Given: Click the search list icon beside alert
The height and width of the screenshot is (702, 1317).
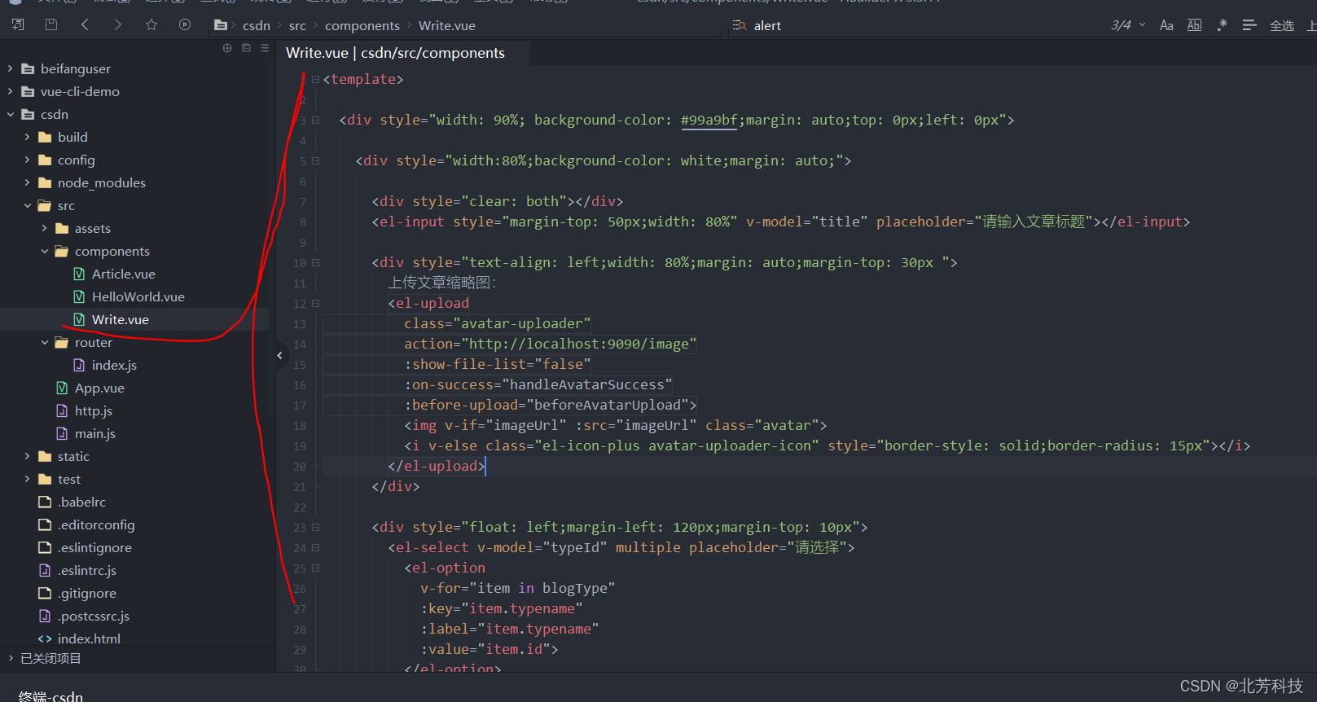Looking at the screenshot, I should 740,25.
